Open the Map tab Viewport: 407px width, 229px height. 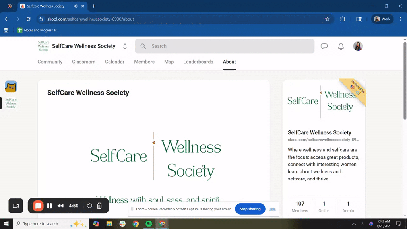click(169, 62)
